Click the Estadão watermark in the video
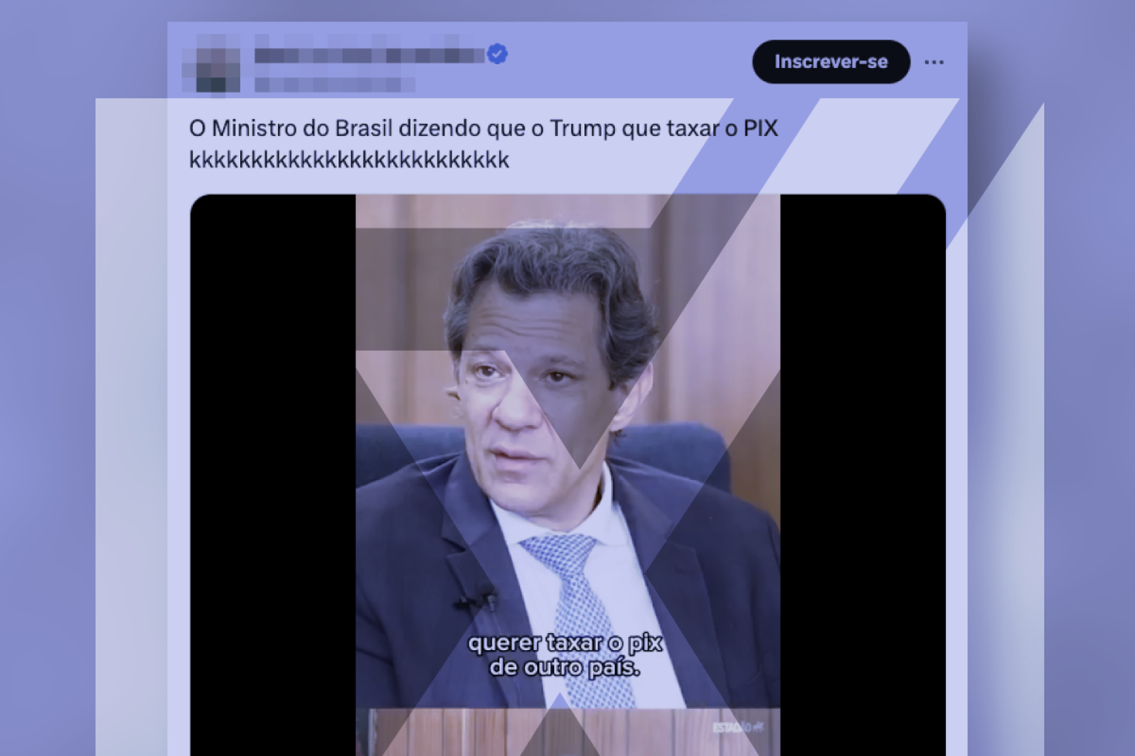Screen dimensions: 1135x756 pyautogui.click(x=738, y=728)
